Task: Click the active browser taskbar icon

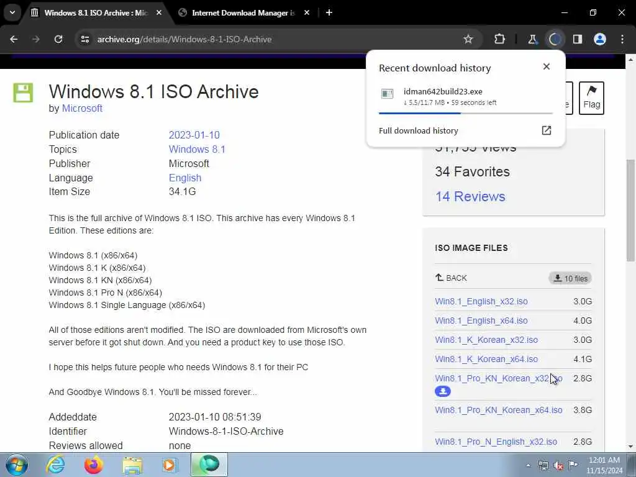Action: point(209,465)
